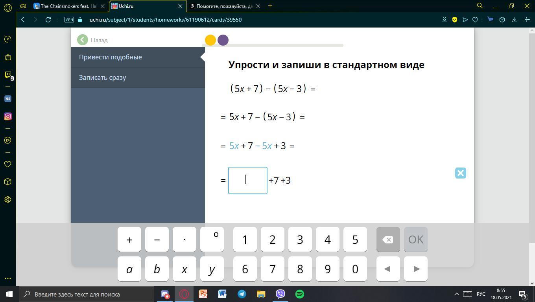535x302 pixels.
Task: Open the downloads icon in the browser toolbar
Action: point(515,20)
